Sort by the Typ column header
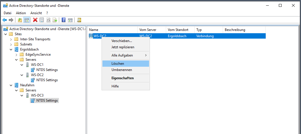The width and height of the screenshot is (301, 134). point(209,30)
